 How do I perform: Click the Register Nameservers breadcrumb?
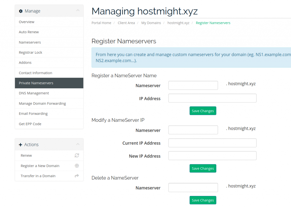click(213, 23)
